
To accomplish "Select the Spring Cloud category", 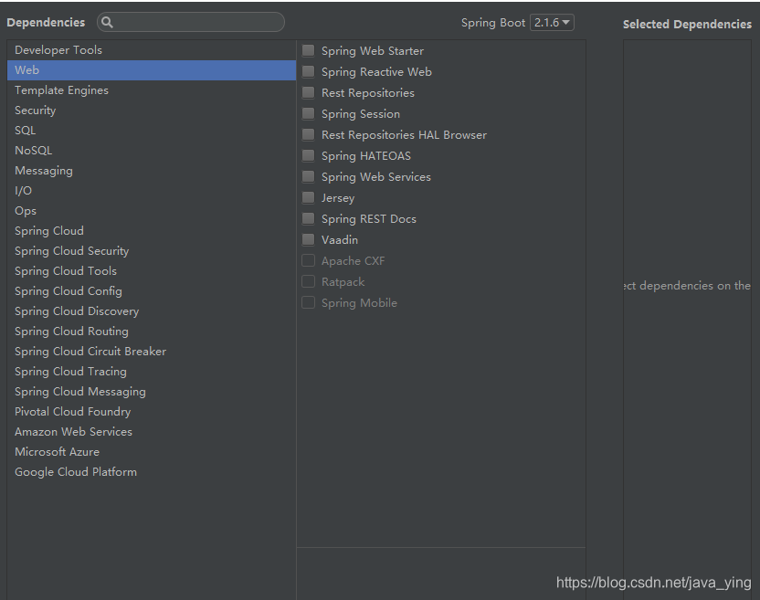I will (x=152, y=231).
